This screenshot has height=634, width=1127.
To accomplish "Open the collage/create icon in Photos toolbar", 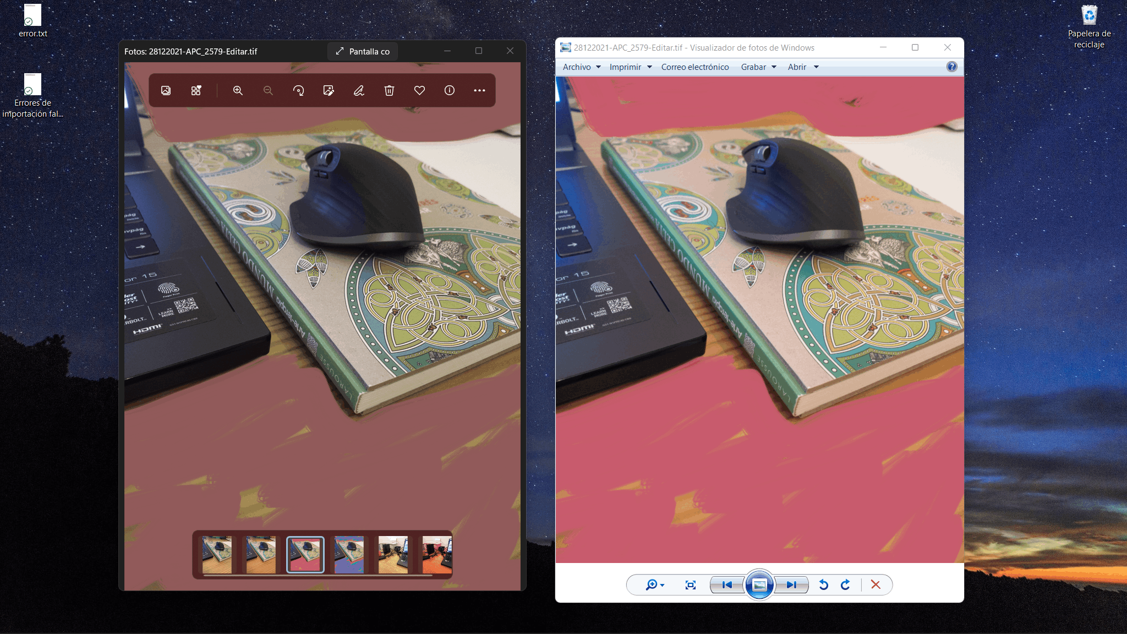I will click(196, 90).
